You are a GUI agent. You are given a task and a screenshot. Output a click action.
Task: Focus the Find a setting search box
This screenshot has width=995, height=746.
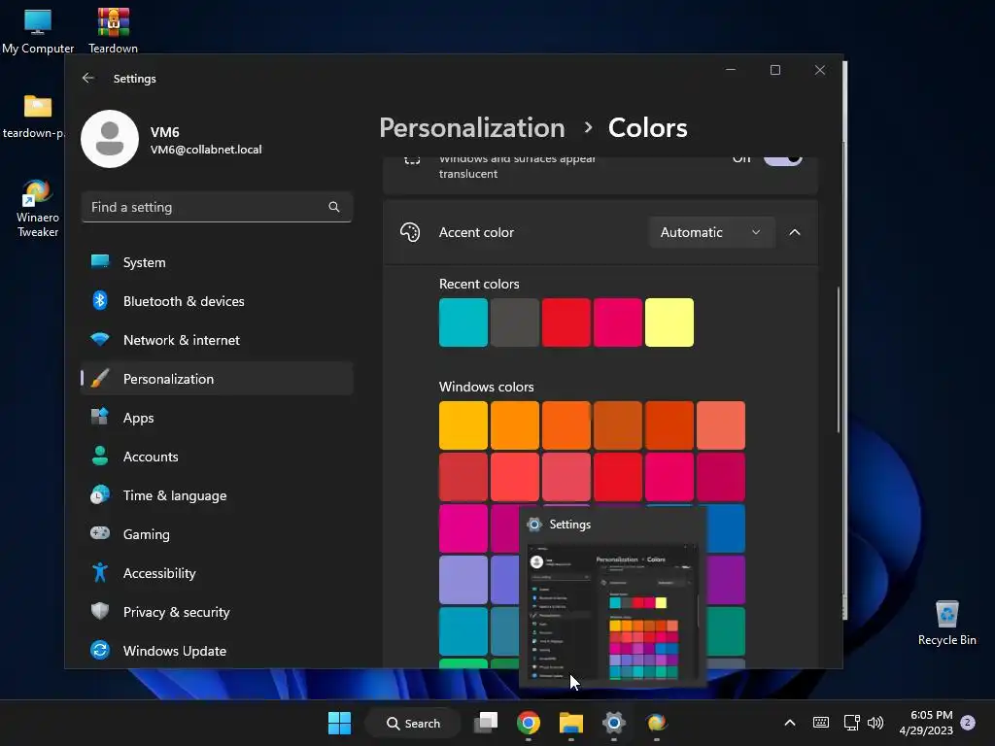pos(217,207)
